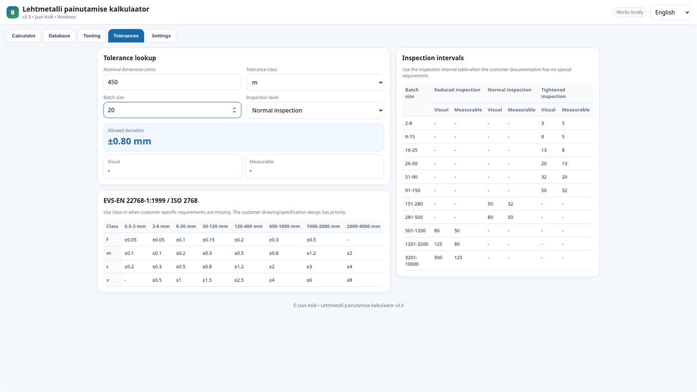
Task: Click the Visual result box
Action: coord(173,166)
